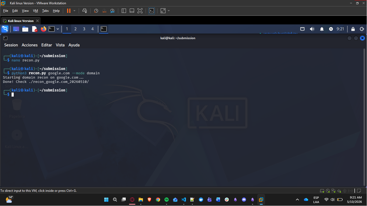
Task: Launch the text editor icon in Kali panel
Action: click(34, 29)
